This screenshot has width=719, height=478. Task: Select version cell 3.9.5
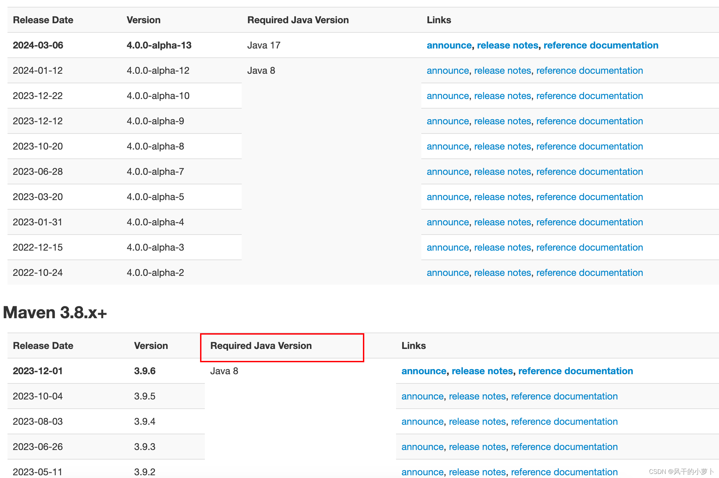click(145, 396)
